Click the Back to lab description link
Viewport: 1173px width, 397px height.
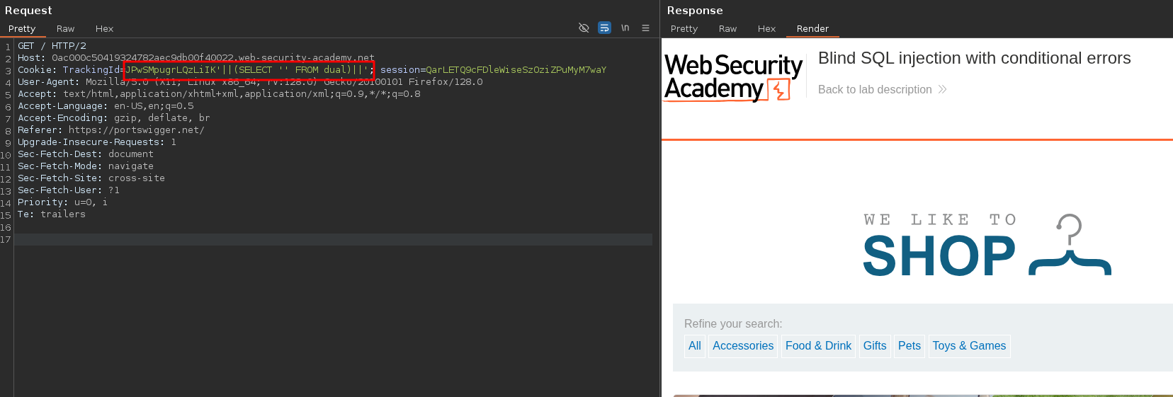875,90
